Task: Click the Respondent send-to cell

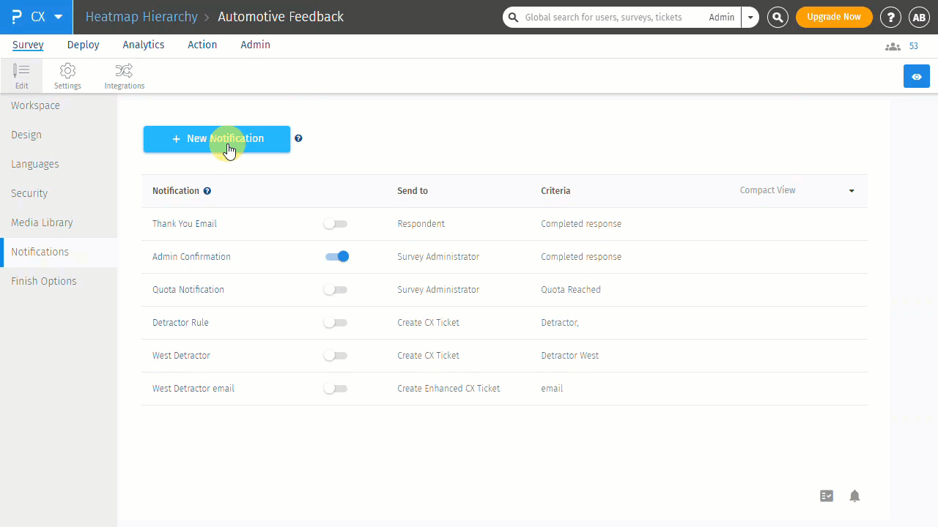Action: coord(421,224)
